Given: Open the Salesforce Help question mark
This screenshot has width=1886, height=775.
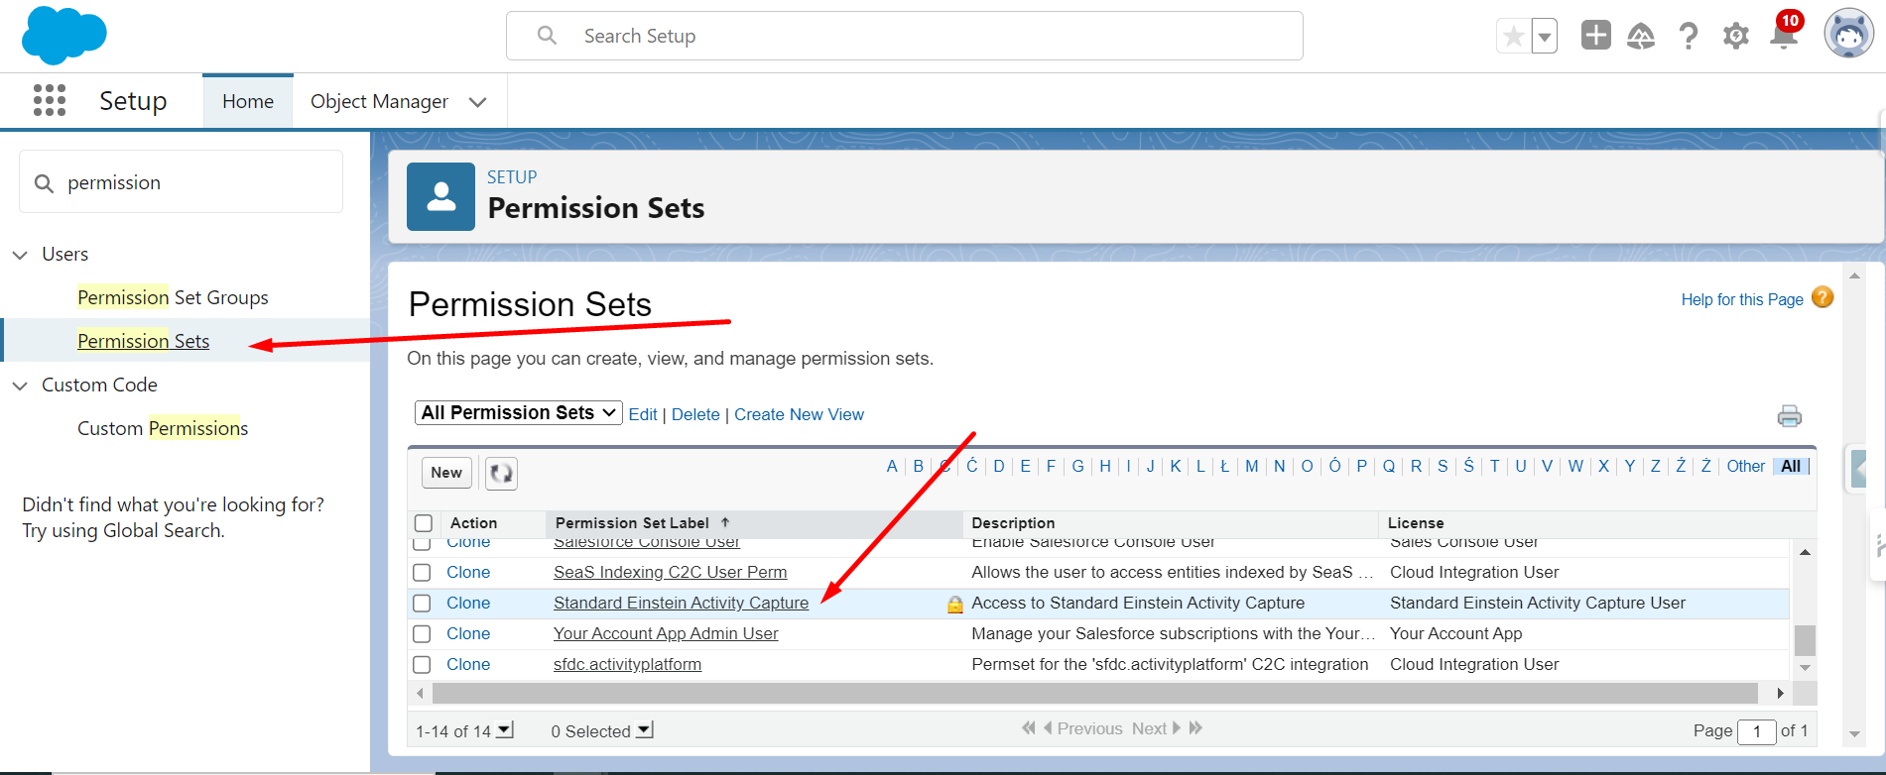Looking at the screenshot, I should 1688,37.
